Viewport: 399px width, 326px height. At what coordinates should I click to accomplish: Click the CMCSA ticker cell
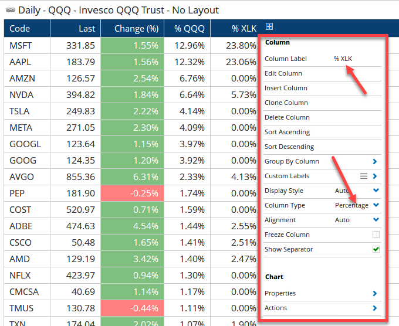click(27, 291)
